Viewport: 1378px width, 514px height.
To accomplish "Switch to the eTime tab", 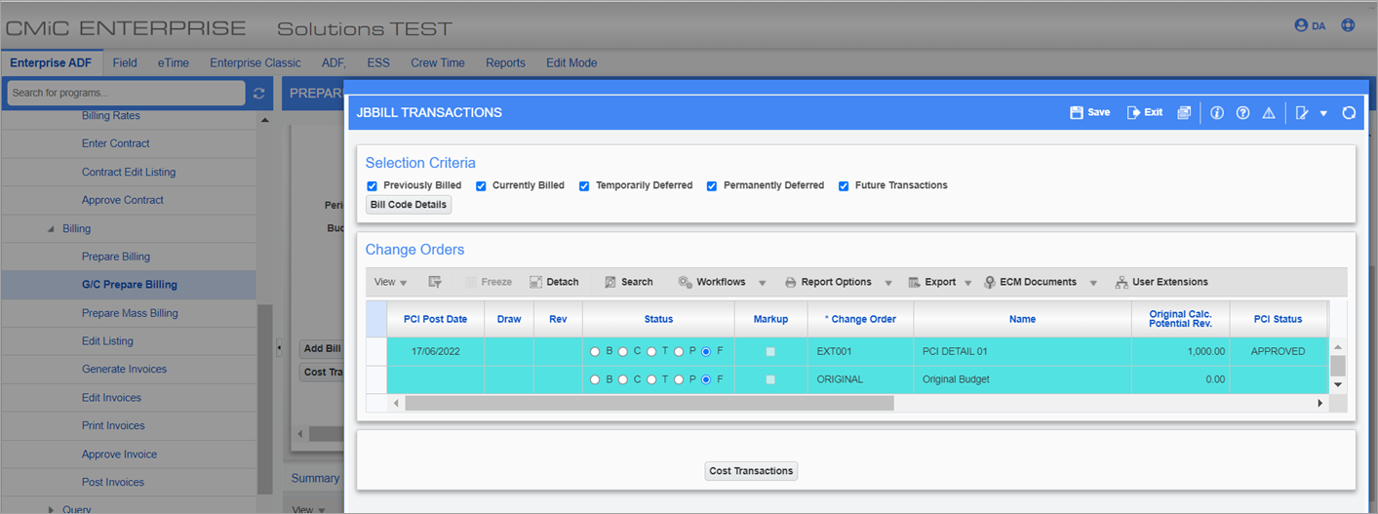I will pos(174,62).
